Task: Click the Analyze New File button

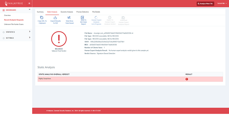Action: pyautogui.click(x=205, y=4)
